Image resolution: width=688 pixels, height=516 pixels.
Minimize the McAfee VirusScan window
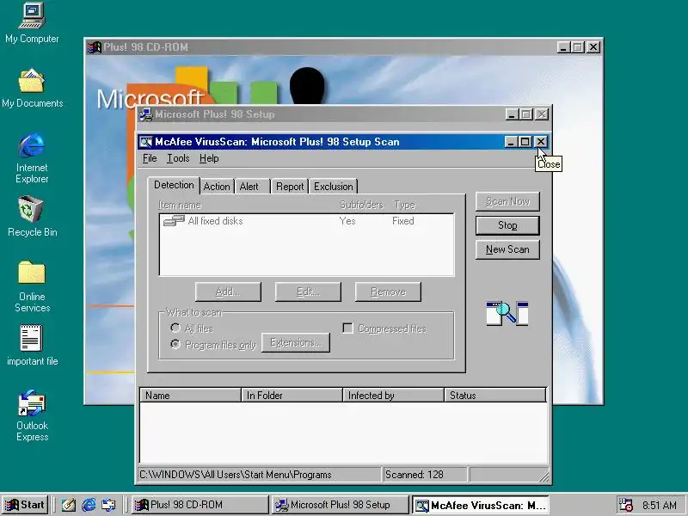(x=511, y=142)
